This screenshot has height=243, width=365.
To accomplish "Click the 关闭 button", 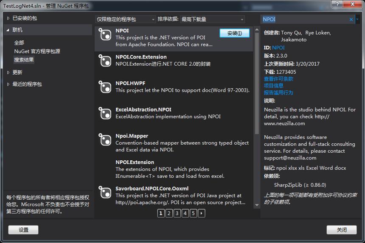I will 342,230.
